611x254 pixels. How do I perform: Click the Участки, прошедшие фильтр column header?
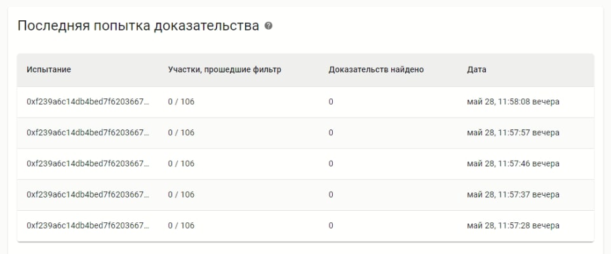point(224,70)
